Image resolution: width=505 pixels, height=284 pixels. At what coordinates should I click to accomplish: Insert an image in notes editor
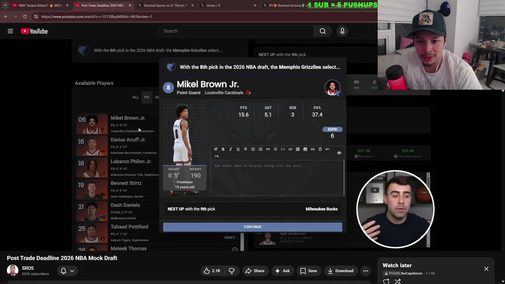click(x=305, y=149)
